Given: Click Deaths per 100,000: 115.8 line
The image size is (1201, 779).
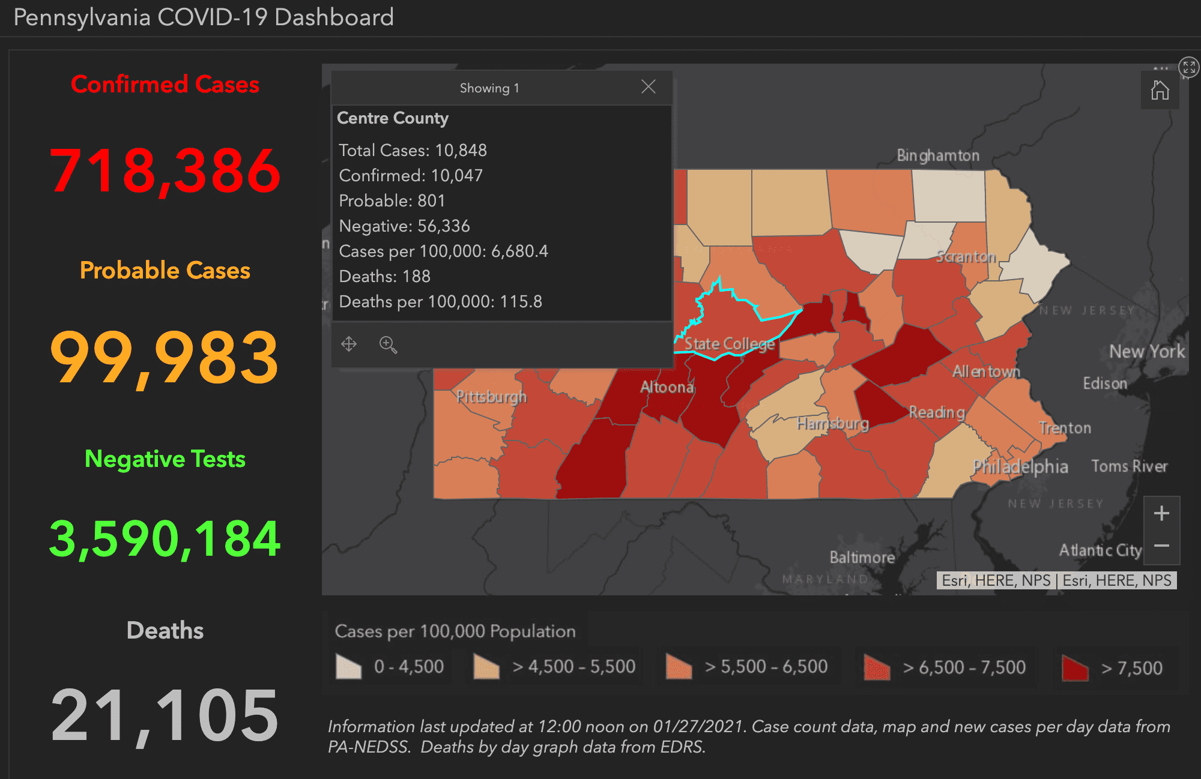Looking at the screenshot, I should pyautogui.click(x=440, y=301).
